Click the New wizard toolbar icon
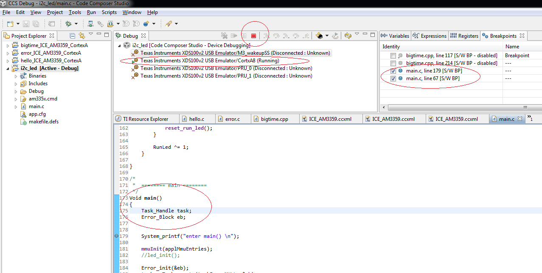 [10, 24]
